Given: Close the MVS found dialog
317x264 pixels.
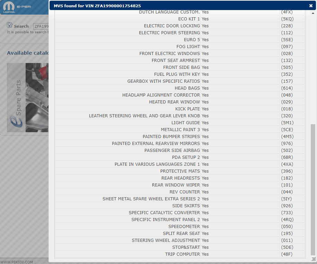Looking at the screenshot, I should (311, 6).
